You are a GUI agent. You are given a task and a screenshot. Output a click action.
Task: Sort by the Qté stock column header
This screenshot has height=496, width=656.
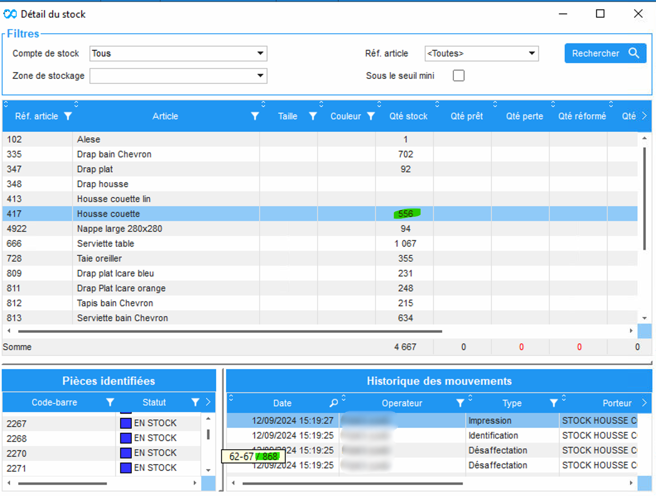tap(408, 116)
